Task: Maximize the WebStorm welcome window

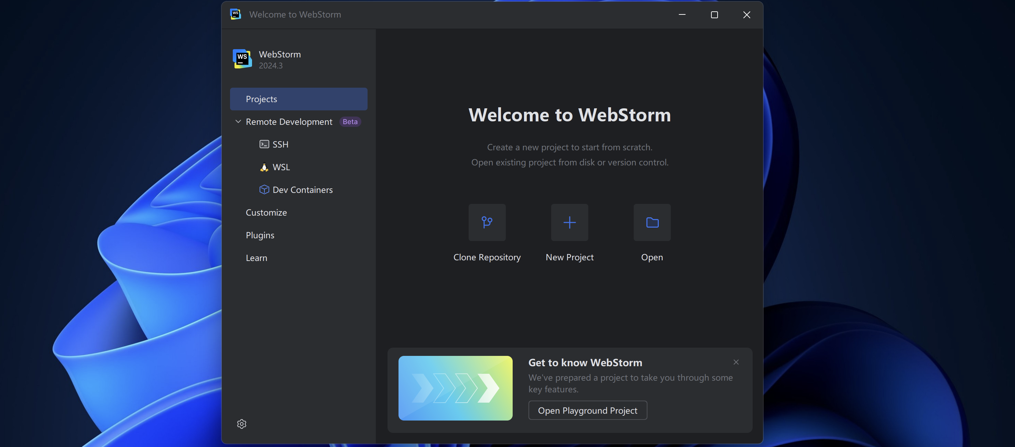Action: point(714,14)
